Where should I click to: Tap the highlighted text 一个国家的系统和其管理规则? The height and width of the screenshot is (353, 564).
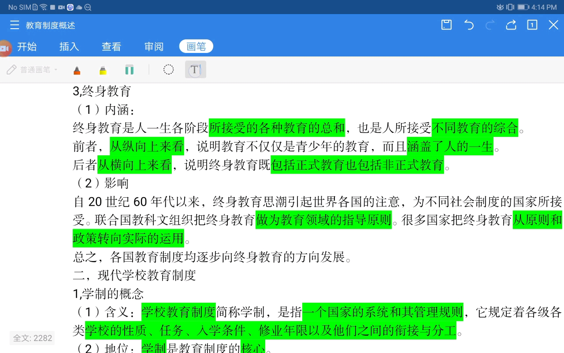(x=382, y=312)
